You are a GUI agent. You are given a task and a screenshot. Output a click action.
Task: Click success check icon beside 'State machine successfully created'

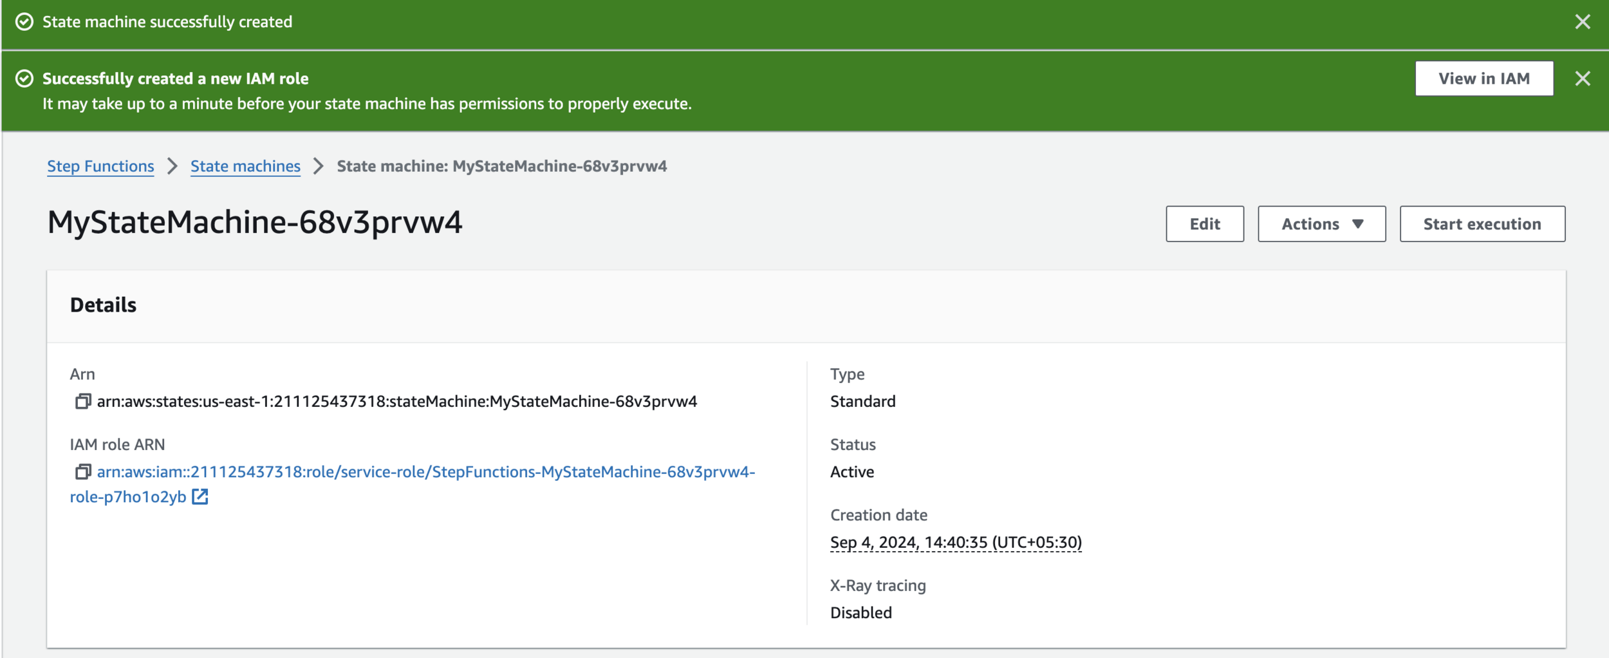[24, 22]
